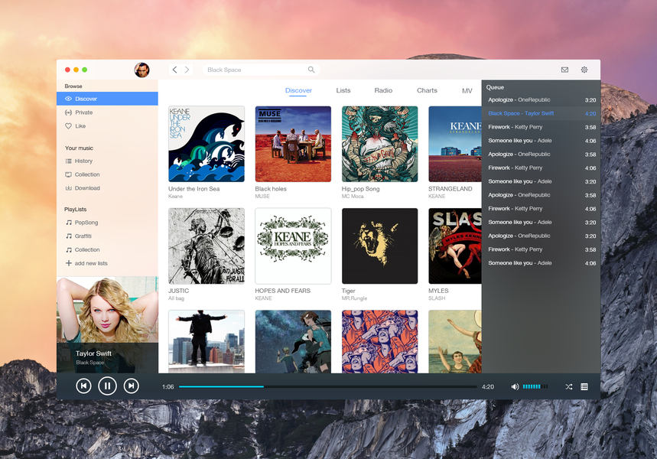The width and height of the screenshot is (657, 459).
Task: Click the 4:20 total time label
Action: point(488,387)
